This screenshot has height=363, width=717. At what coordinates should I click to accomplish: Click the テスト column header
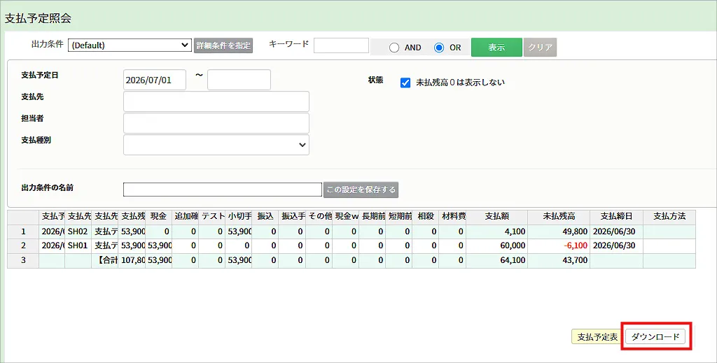coord(212,216)
